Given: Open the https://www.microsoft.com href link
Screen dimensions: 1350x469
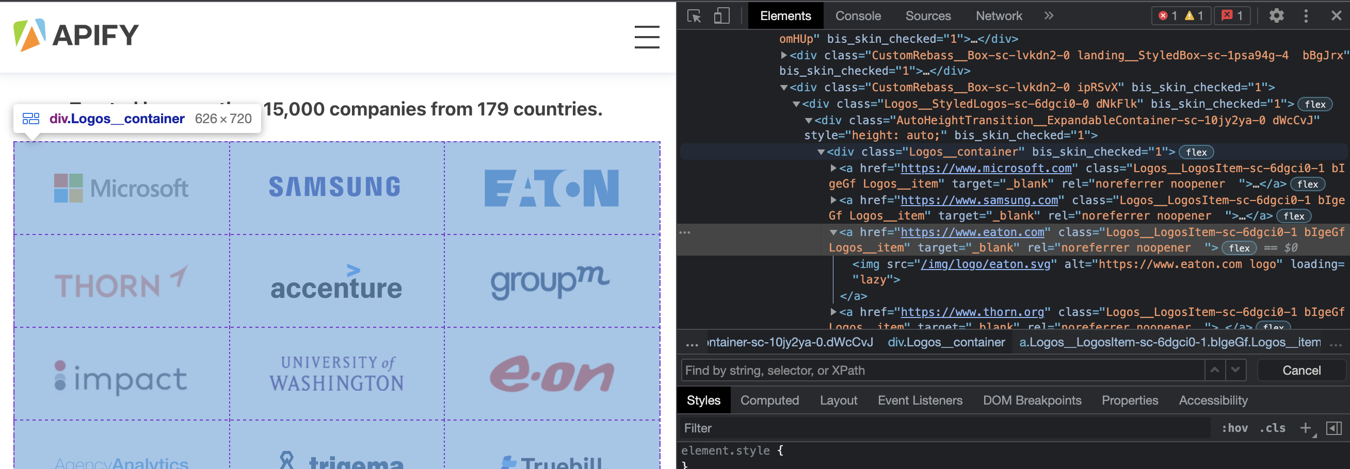Looking at the screenshot, I should 986,168.
